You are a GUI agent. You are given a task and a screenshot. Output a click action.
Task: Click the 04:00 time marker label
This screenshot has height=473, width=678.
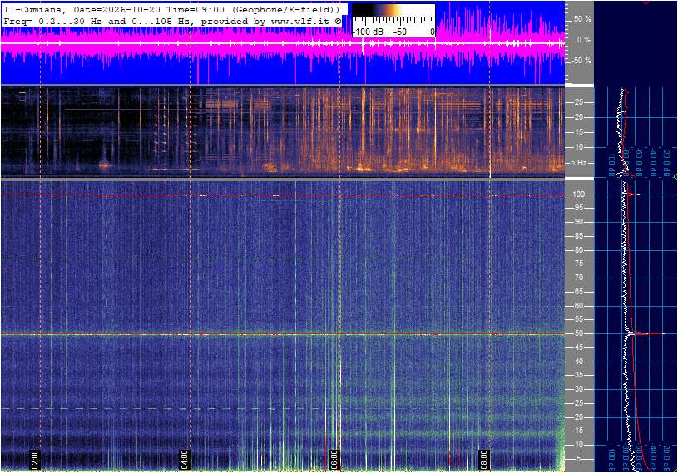pos(185,460)
